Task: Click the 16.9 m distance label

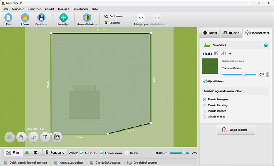Action: 80,137
